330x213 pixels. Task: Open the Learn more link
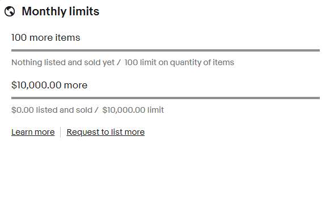(33, 132)
